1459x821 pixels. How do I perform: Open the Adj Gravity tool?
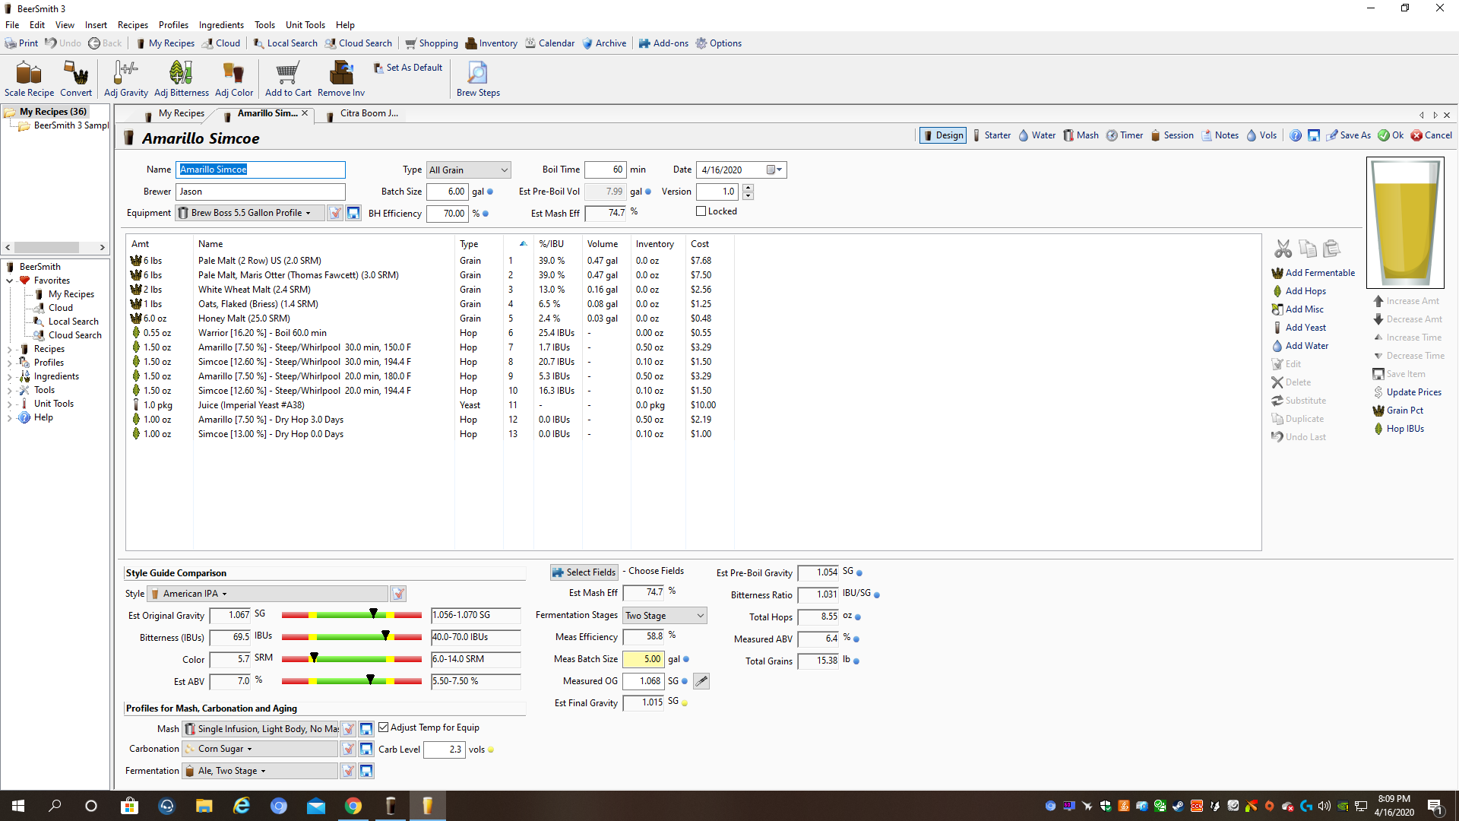(x=125, y=79)
